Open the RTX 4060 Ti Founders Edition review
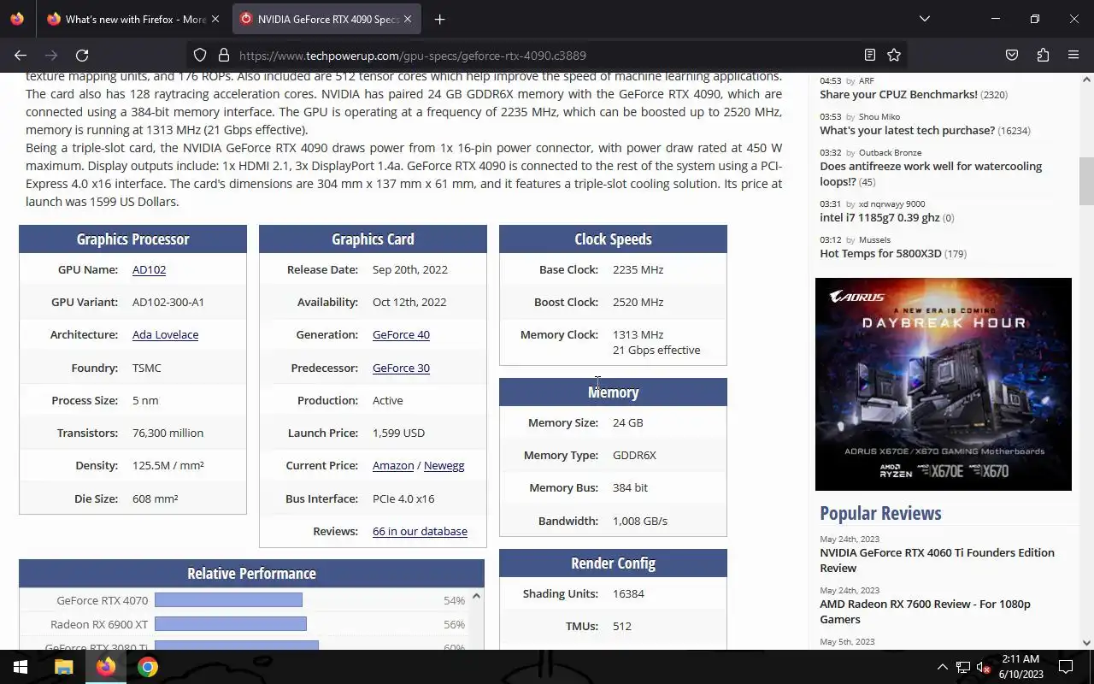Screen dimensions: 1094x684 pyautogui.click(x=937, y=560)
